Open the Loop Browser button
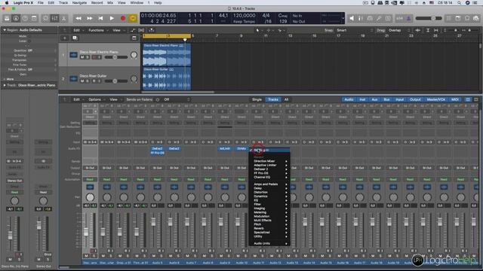The height and width of the screenshot is (271, 483). tap(467, 18)
